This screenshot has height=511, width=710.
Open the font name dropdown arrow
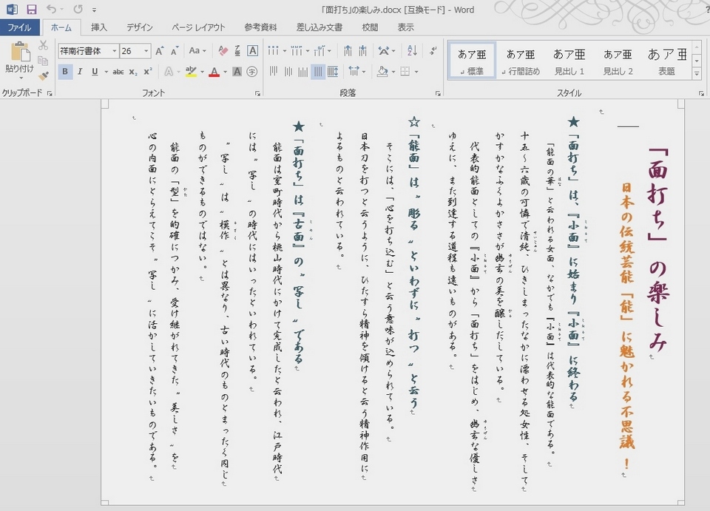click(114, 51)
